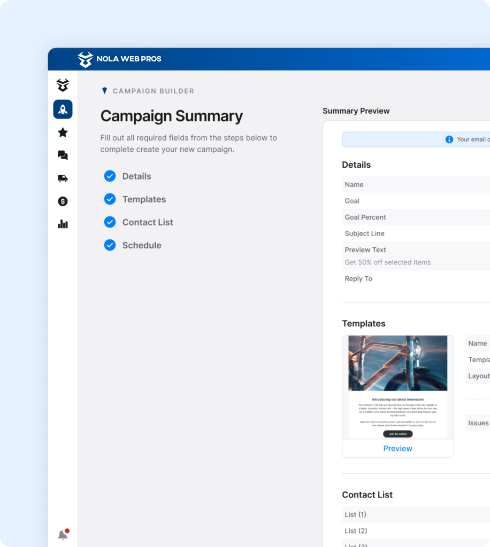Go to the Schedule step
Screen dimensions: 490x547
point(142,245)
